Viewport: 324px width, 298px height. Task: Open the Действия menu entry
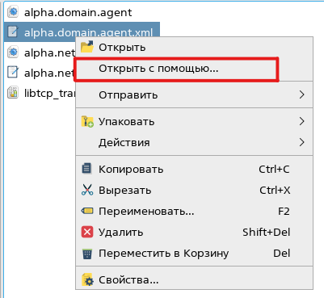click(194, 142)
